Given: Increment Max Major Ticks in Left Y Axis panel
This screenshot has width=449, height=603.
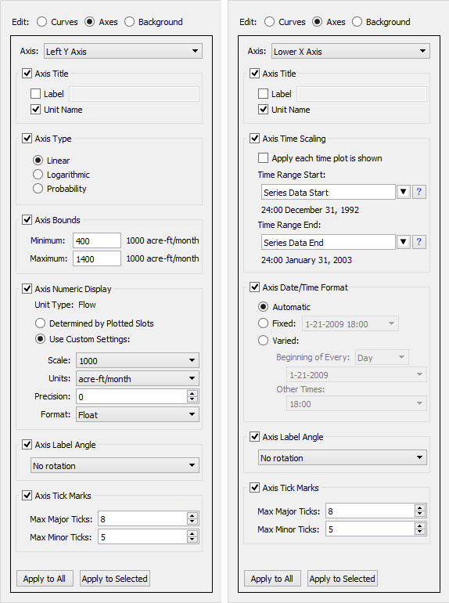Looking at the screenshot, I should (192, 516).
